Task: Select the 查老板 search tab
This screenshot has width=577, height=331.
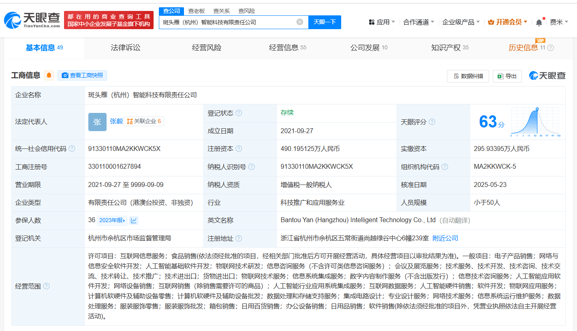Action: tap(197, 11)
